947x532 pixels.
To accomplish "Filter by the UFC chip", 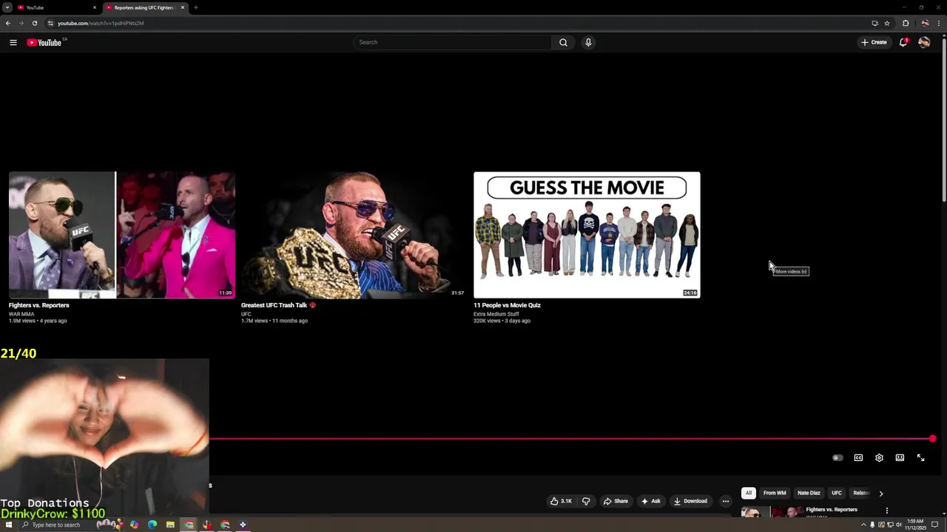I will tap(837, 493).
